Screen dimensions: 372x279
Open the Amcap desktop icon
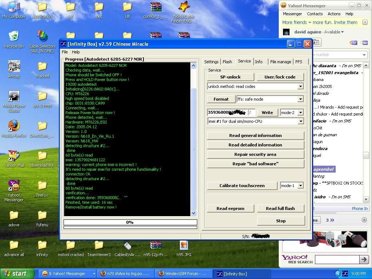pyautogui.click(x=14, y=67)
